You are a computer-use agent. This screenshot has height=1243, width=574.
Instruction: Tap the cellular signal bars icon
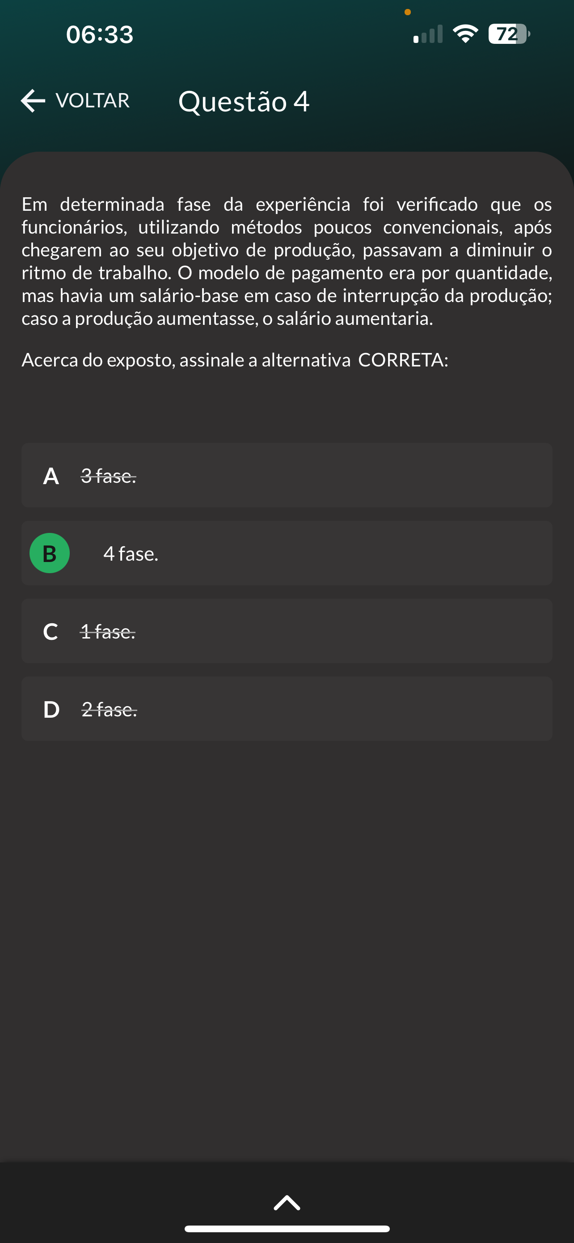[428, 35]
